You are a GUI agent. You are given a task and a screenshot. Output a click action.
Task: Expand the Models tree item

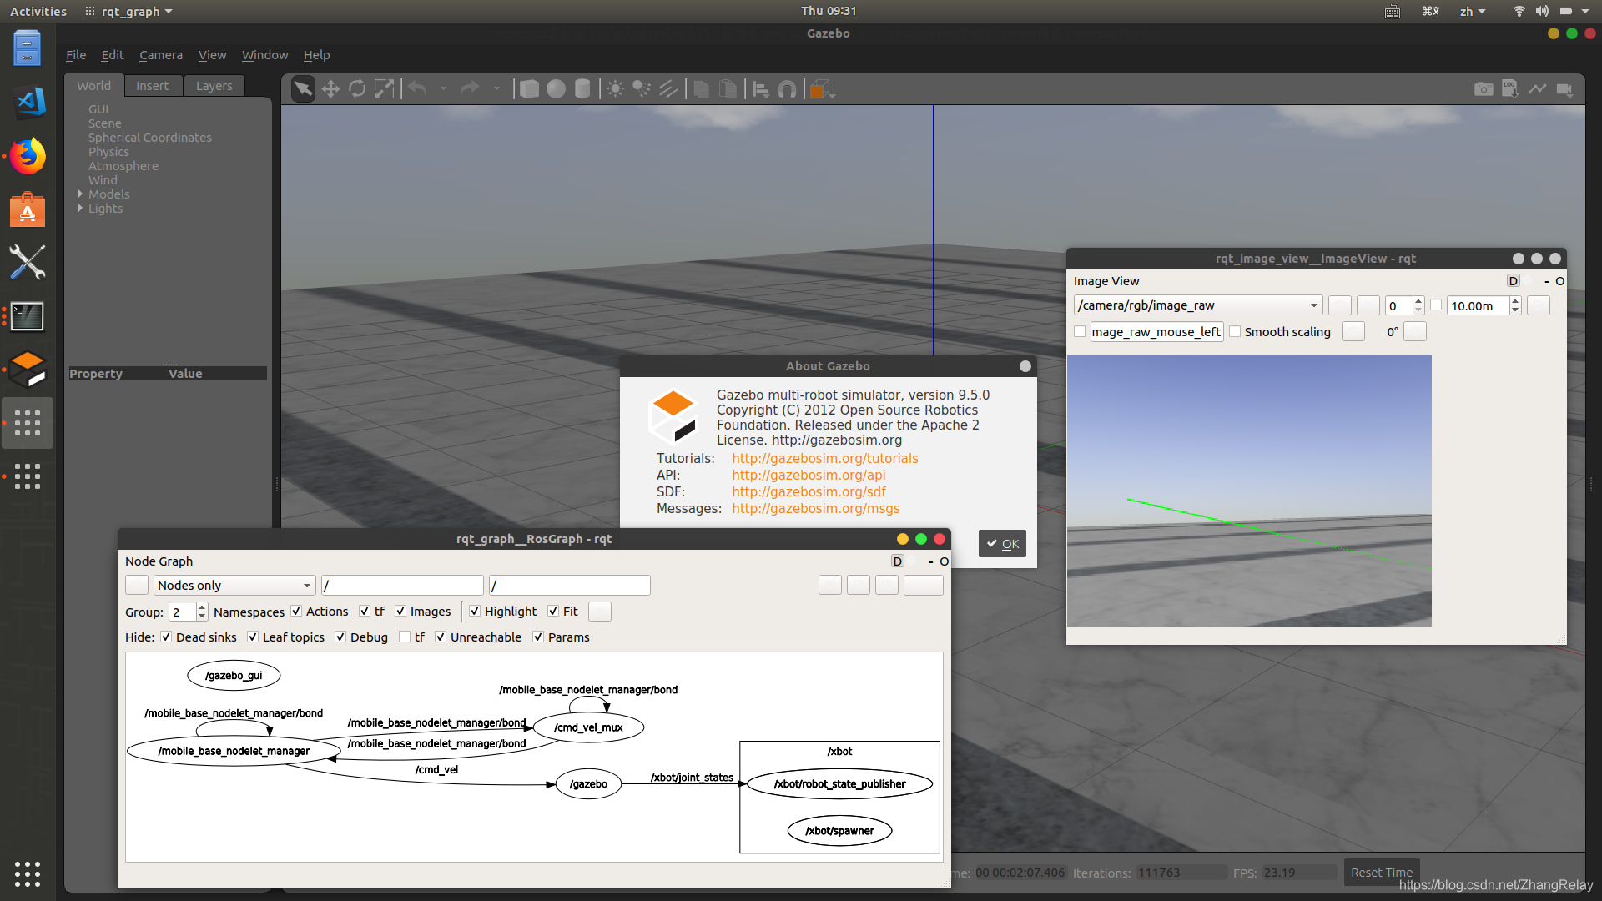click(x=80, y=194)
